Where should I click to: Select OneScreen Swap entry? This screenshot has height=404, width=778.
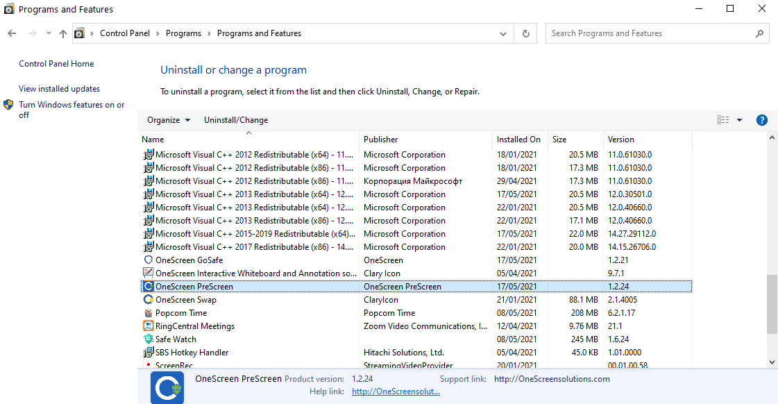pyautogui.click(x=416, y=300)
